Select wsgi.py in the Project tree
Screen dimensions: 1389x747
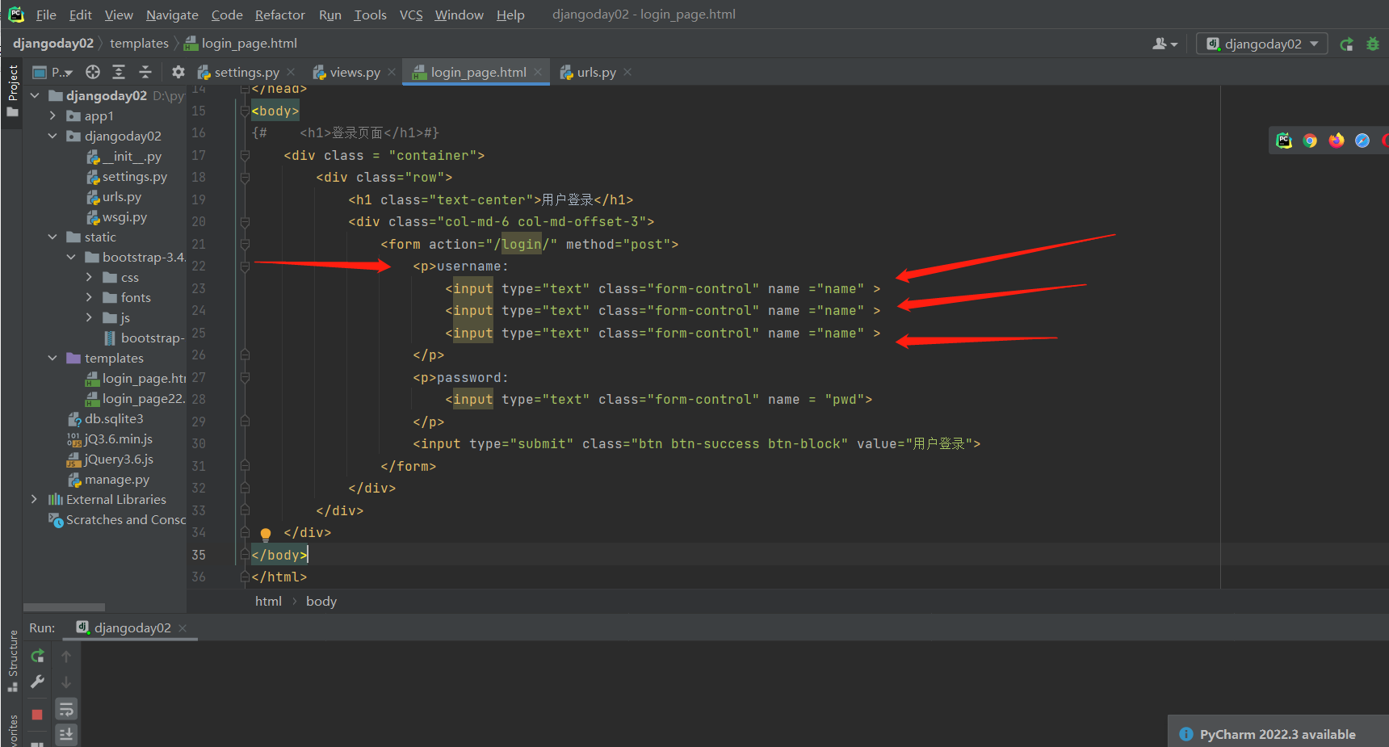coord(124,216)
